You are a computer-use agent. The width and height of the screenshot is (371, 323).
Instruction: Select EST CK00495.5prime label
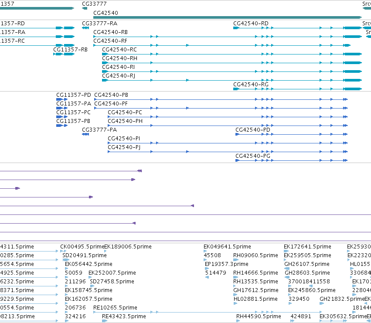click(82, 247)
